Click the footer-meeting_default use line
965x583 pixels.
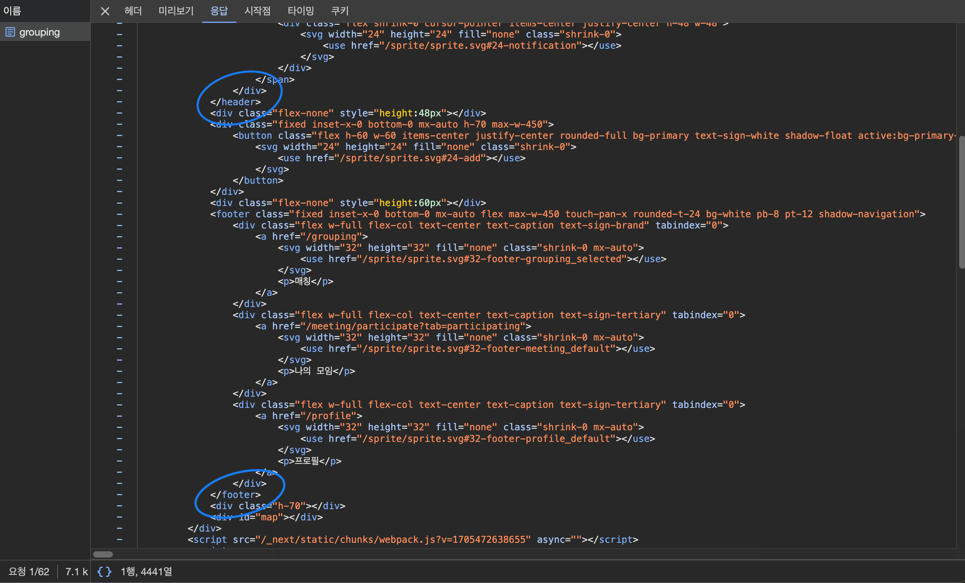[x=477, y=348]
